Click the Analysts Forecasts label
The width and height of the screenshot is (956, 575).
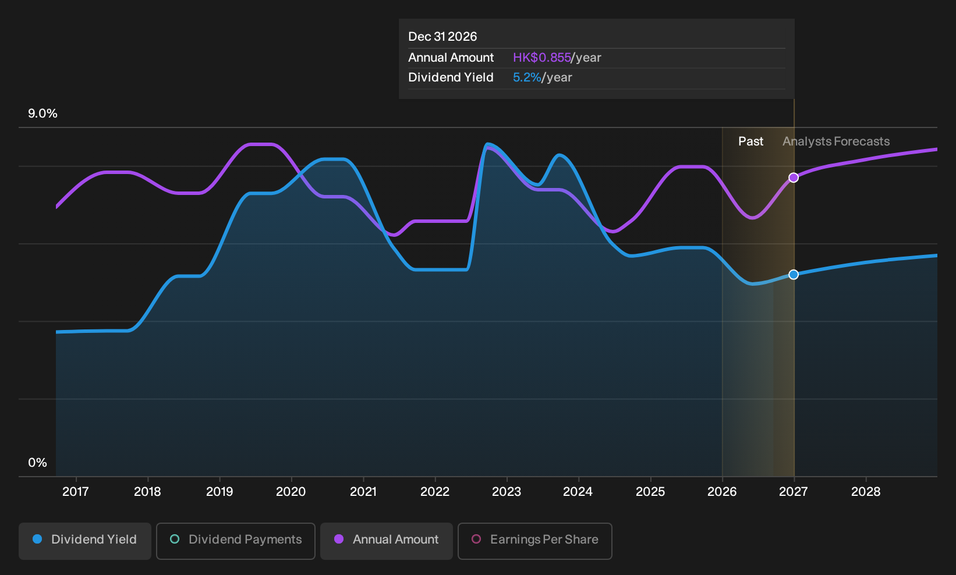click(x=836, y=141)
